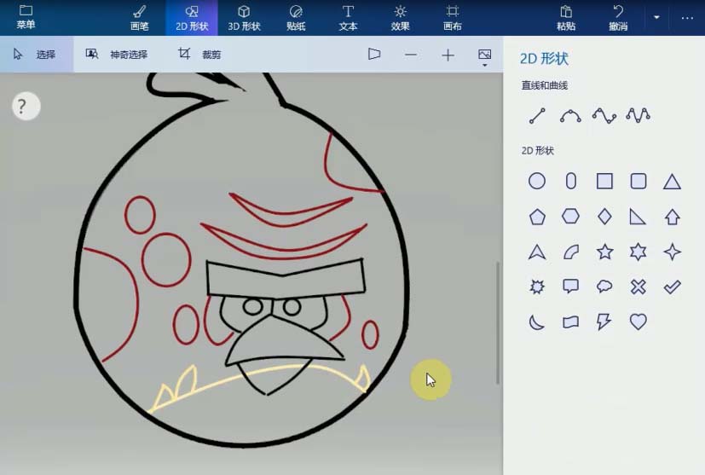Click the canvas vertical scrollbar
This screenshot has width=705, height=475.
click(x=498, y=323)
